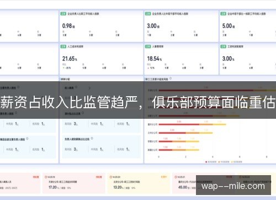276x200 pixels.
Task: Click 低风险 1人 under 负责人绩效薪酬占比过低
Action: pos(124,149)
